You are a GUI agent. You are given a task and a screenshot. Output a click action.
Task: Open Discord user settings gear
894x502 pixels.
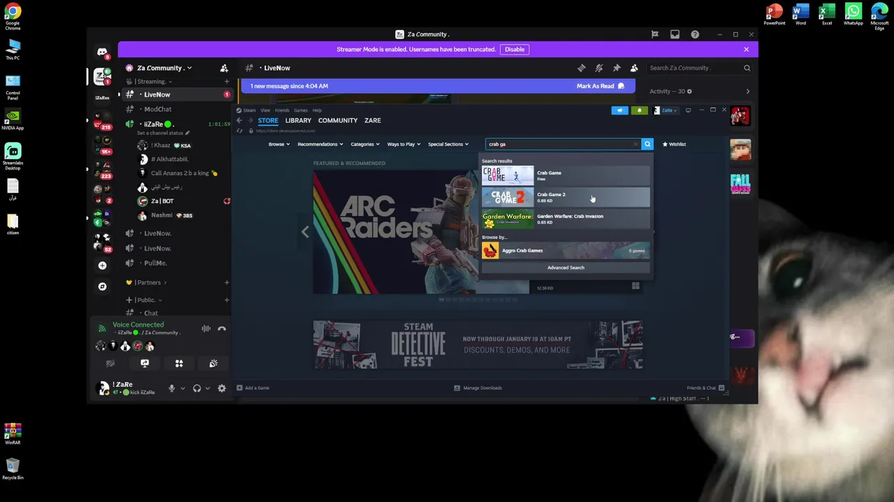click(222, 388)
